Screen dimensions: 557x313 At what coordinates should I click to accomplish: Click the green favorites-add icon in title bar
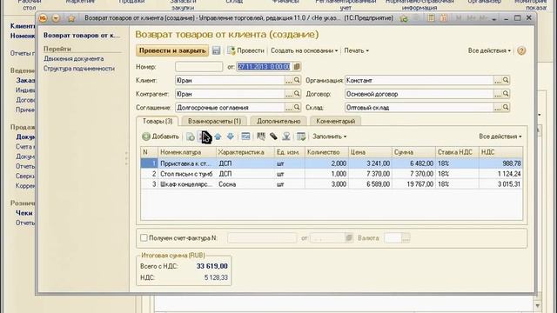click(x=404, y=18)
